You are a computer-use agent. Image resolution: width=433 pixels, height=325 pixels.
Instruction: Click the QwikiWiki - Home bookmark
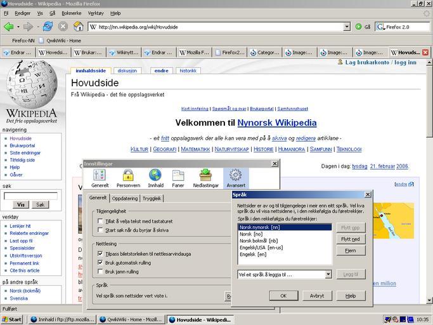tap(60, 41)
